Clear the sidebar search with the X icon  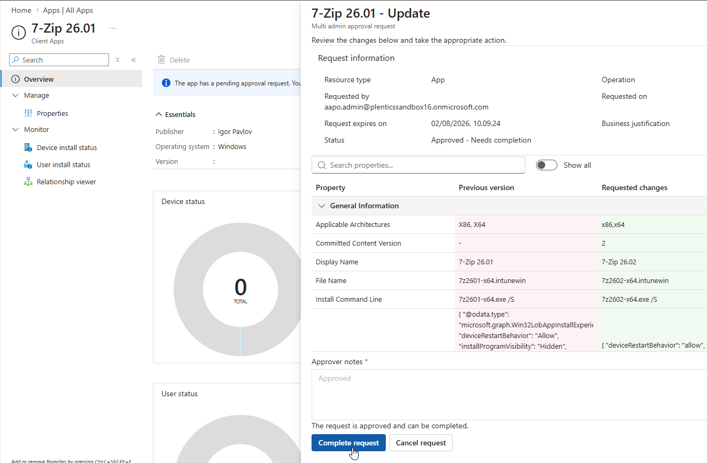(118, 60)
